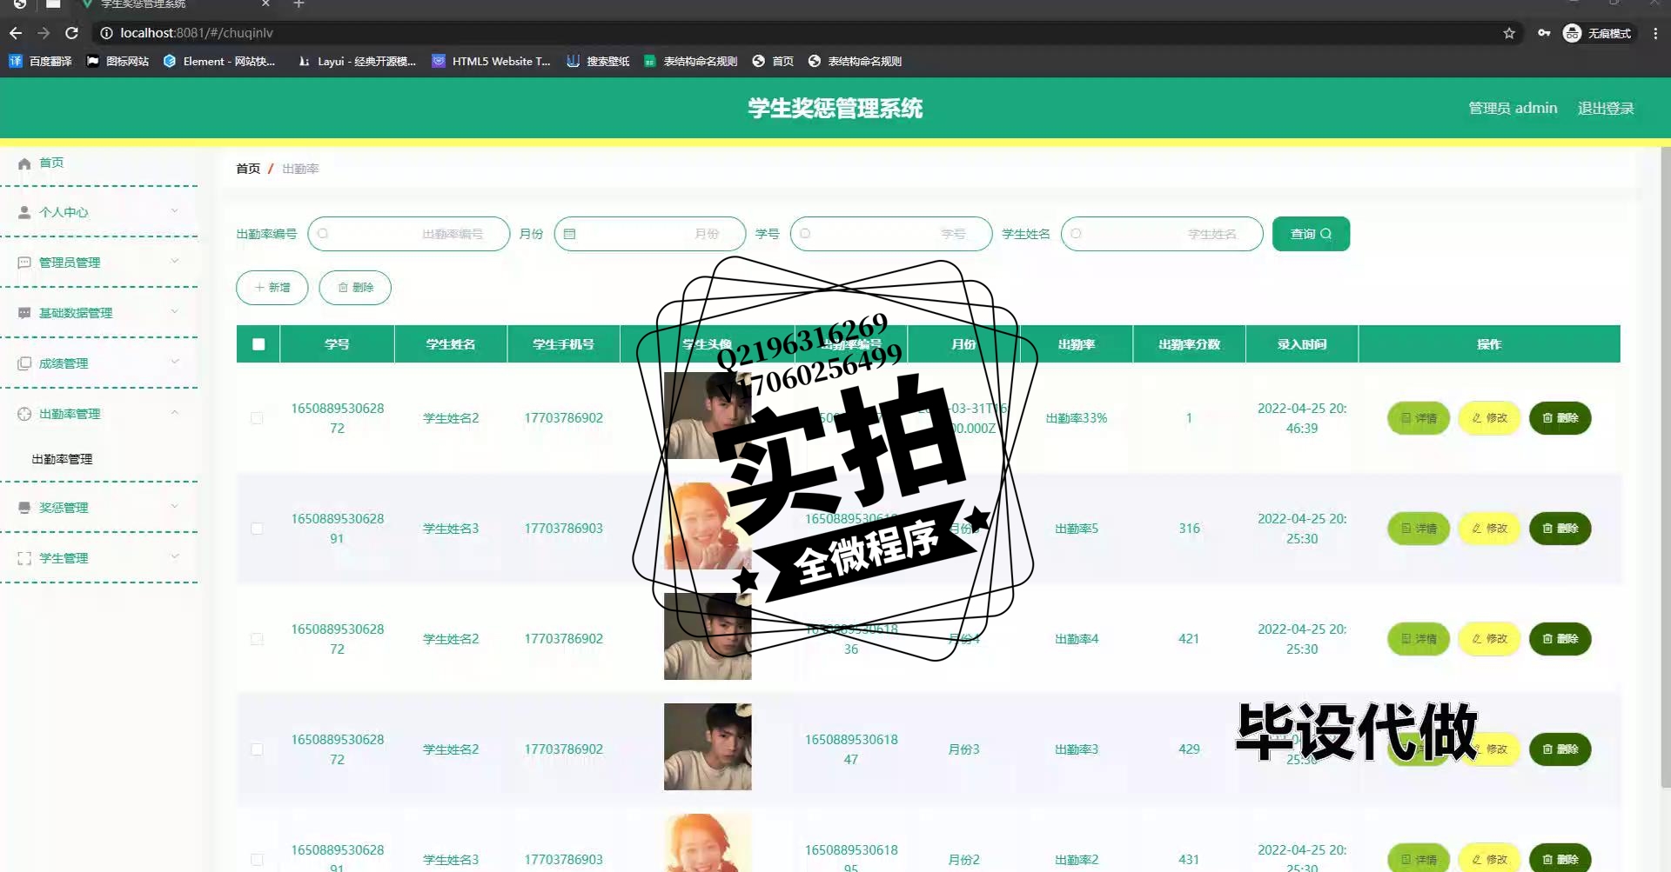Click the 奖惩管理 sidebar icon

click(24, 508)
